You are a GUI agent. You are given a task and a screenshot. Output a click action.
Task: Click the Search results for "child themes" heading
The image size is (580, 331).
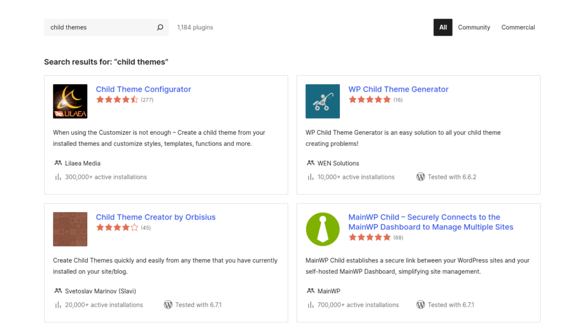[x=106, y=62]
